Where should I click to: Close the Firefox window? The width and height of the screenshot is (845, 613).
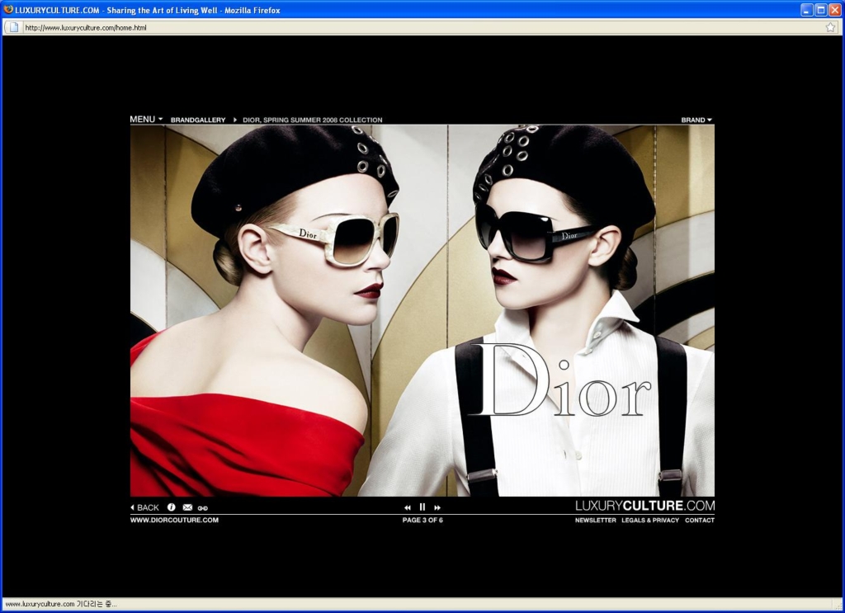833,10
